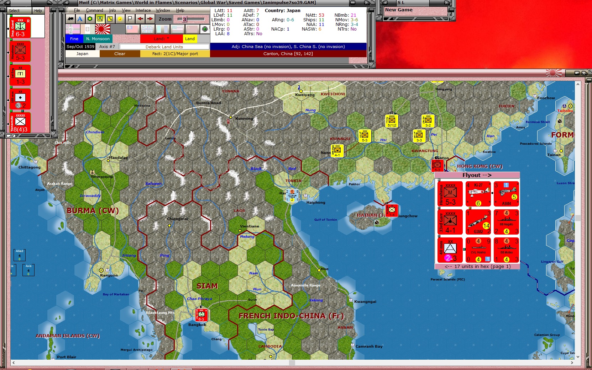Click the Help button in Select panel

[38, 11]
